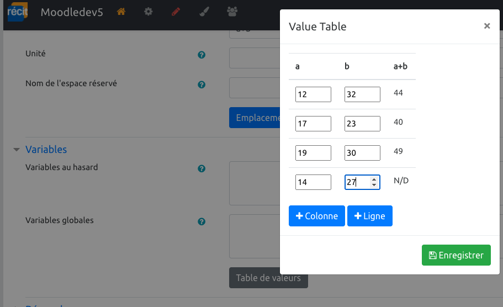Viewport: 503px width, 307px height.
Task: Add a row with Ligne button
Action: 369,216
